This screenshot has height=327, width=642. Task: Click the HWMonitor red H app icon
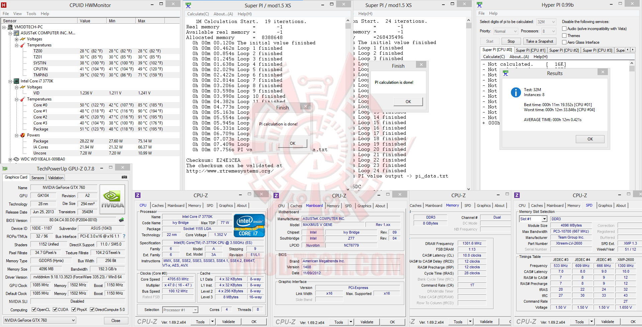4,5
